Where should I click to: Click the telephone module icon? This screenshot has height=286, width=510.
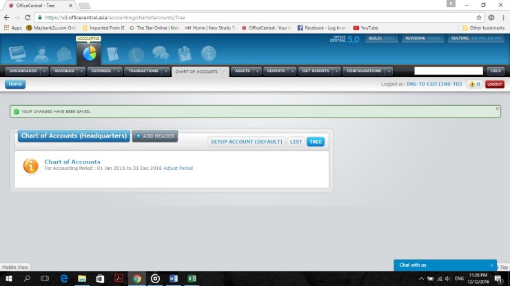(x=136, y=53)
